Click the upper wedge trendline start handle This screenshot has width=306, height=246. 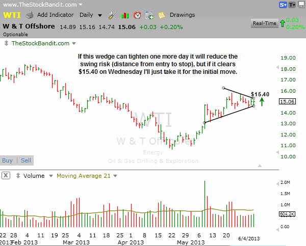[224, 88]
